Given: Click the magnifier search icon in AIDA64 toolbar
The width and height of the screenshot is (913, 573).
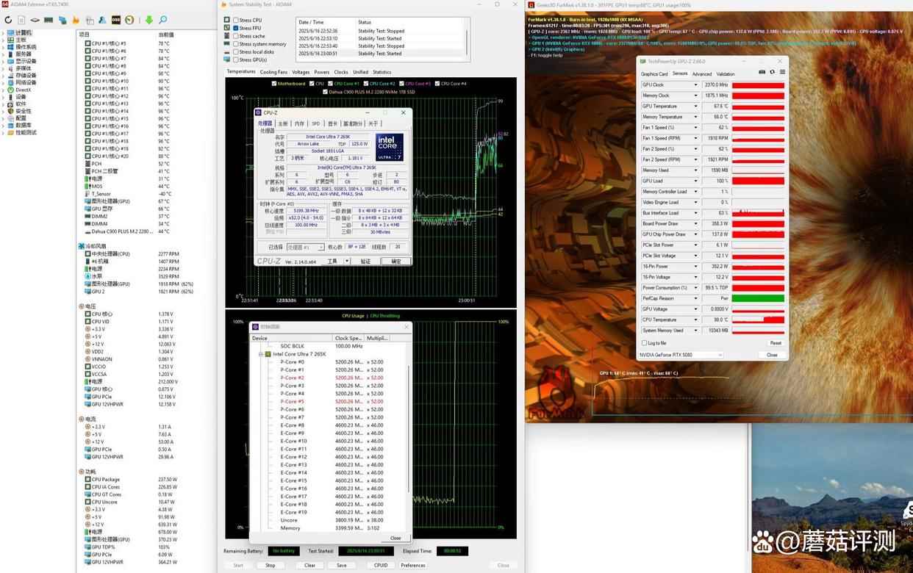Looking at the screenshot, I should click(162, 20).
